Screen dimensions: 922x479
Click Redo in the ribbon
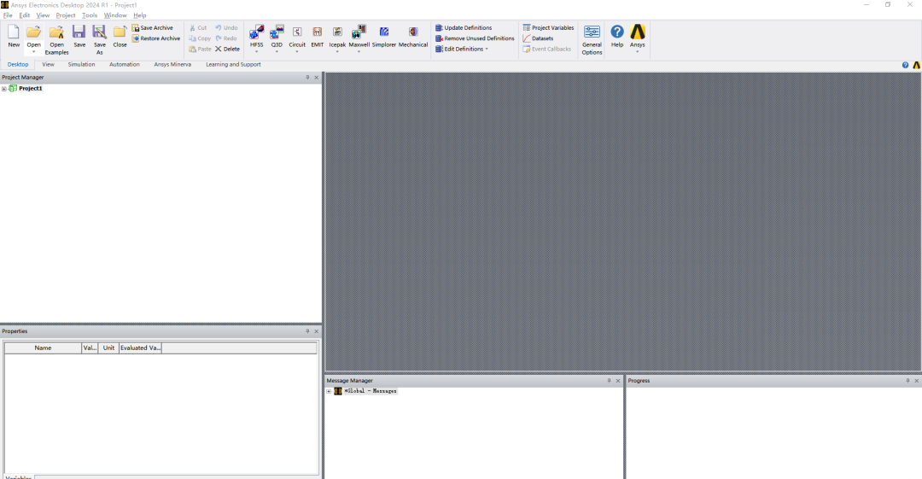point(225,38)
